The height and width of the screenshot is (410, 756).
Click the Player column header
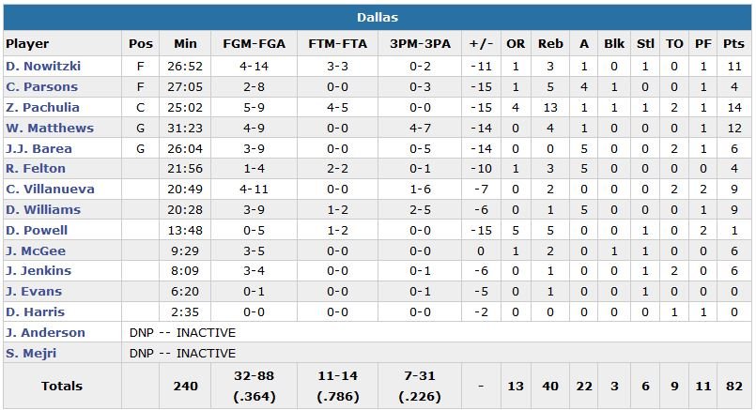(x=27, y=44)
